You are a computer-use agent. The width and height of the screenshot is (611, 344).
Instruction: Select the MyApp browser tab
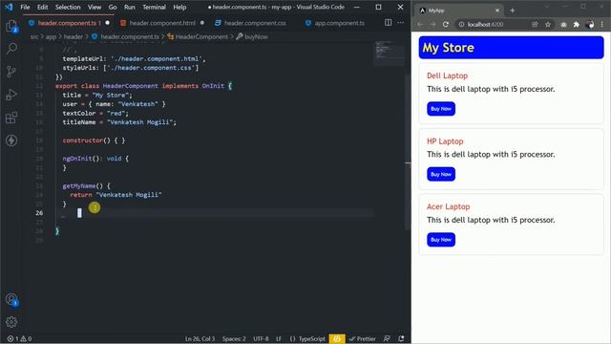[x=460, y=11]
